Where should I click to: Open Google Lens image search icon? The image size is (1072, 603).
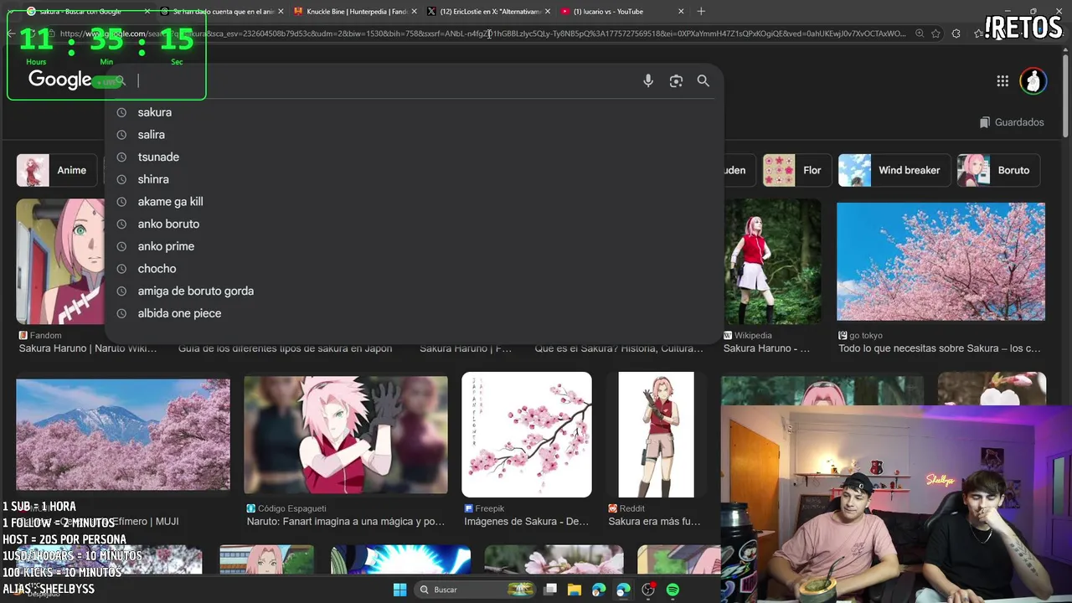point(676,81)
